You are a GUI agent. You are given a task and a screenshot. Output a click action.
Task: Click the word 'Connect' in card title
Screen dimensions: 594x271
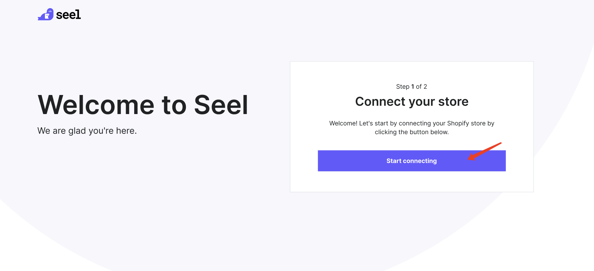(x=380, y=101)
